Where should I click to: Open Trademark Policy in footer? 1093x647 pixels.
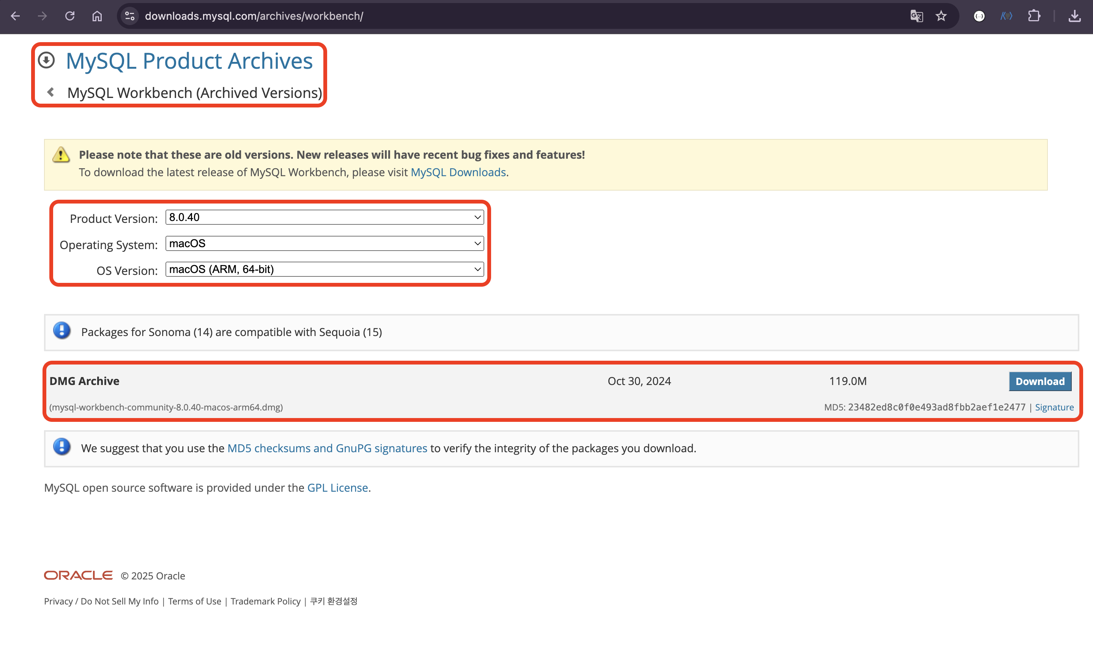click(265, 601)
